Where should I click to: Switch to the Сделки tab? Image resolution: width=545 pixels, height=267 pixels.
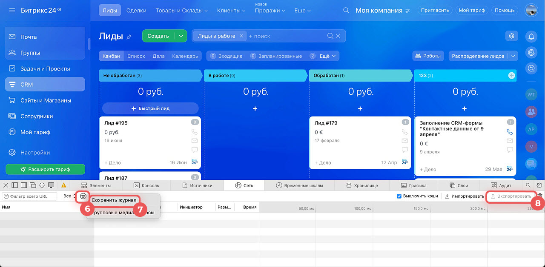tap(136, 11)
